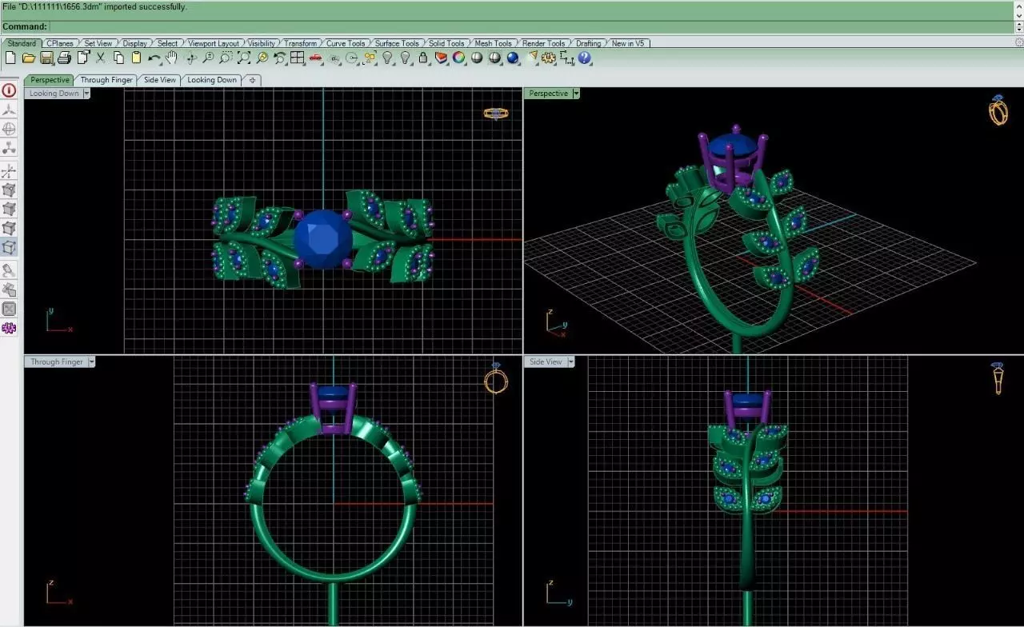This screenshot has width=1024, height=627.
Task: Click in the Command input field
Action: tap(531, 26)
